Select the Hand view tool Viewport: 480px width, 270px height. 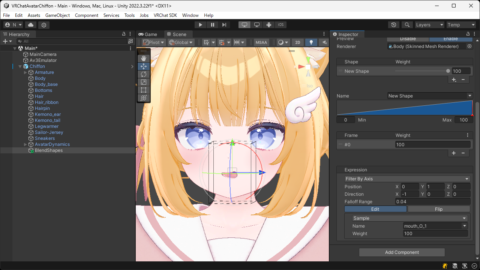coord(144,58)
